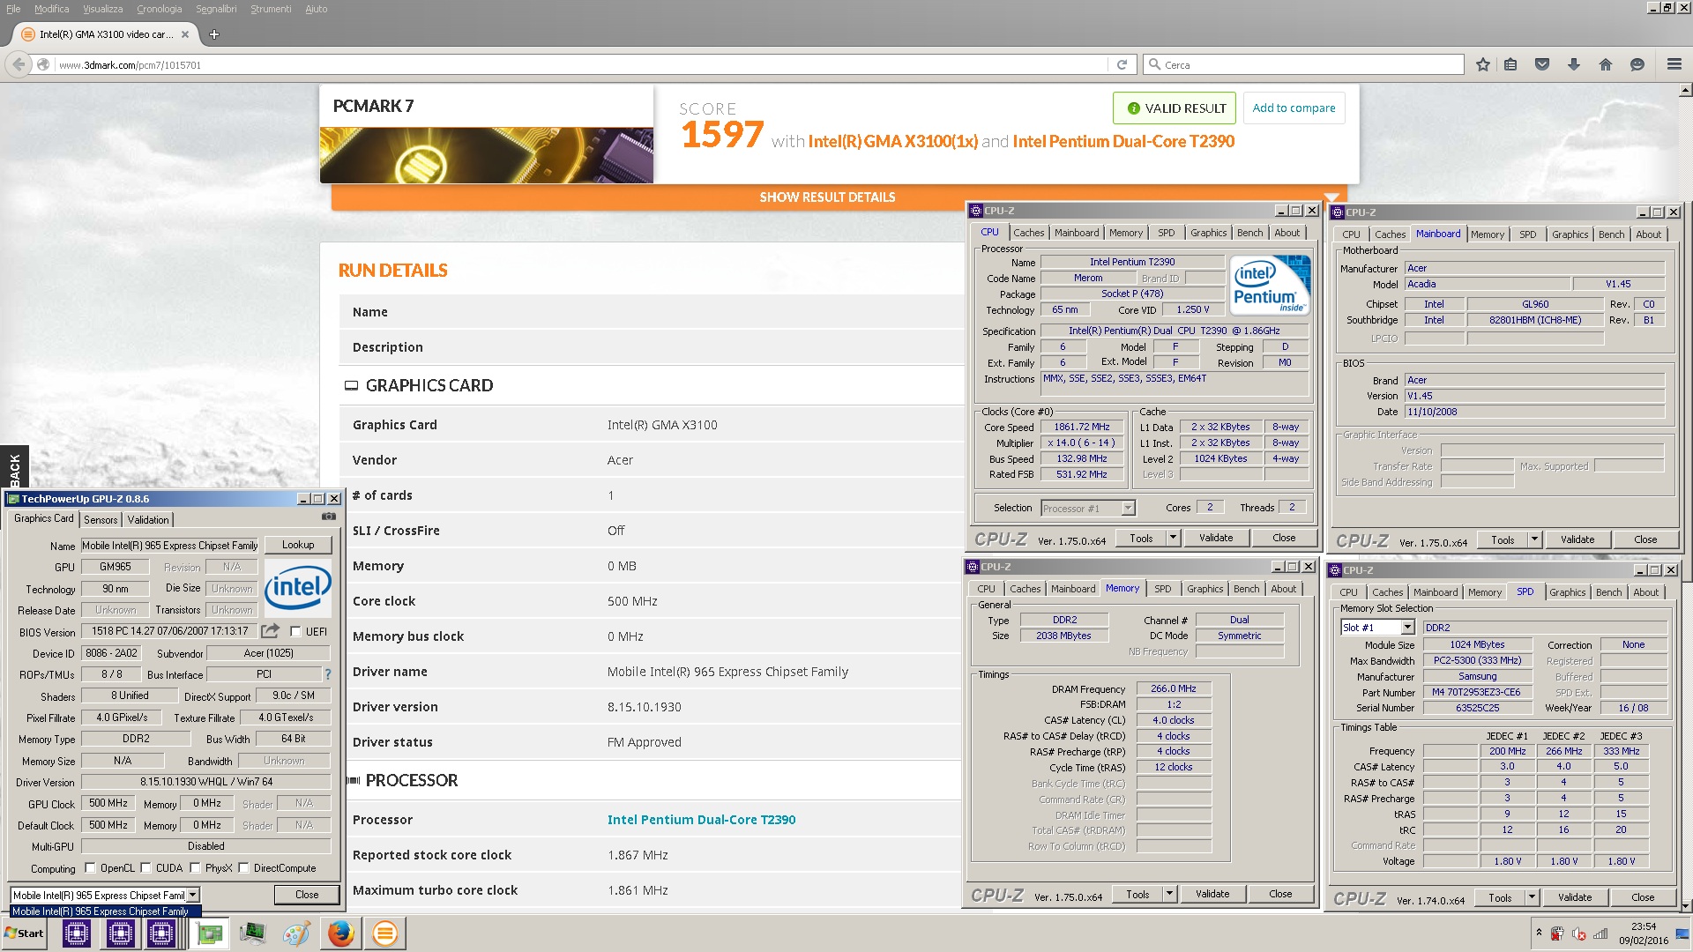
Task: Switch to GPU-Z in the taskbar
Action: click(210, 933)
